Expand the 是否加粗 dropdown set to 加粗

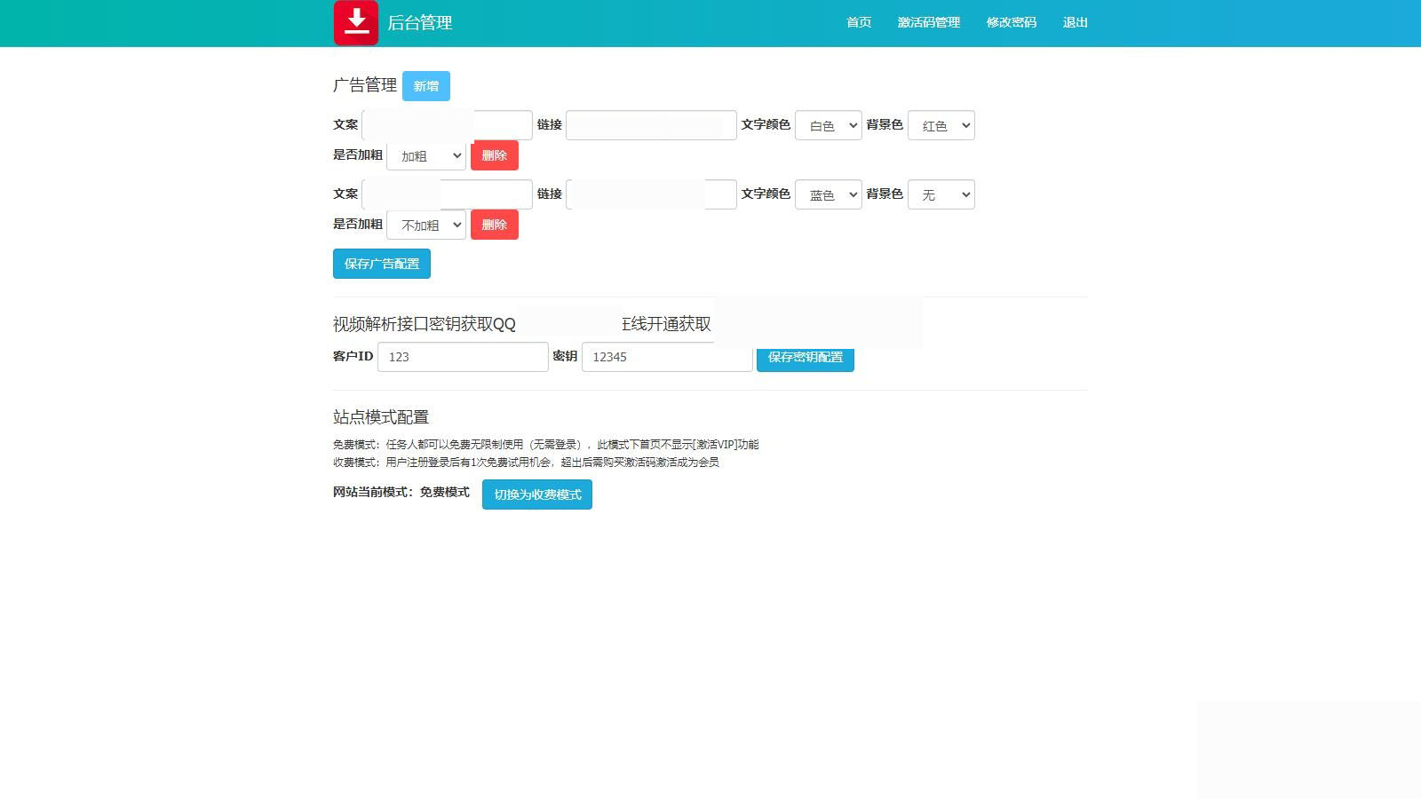click(x=426, y=155)
